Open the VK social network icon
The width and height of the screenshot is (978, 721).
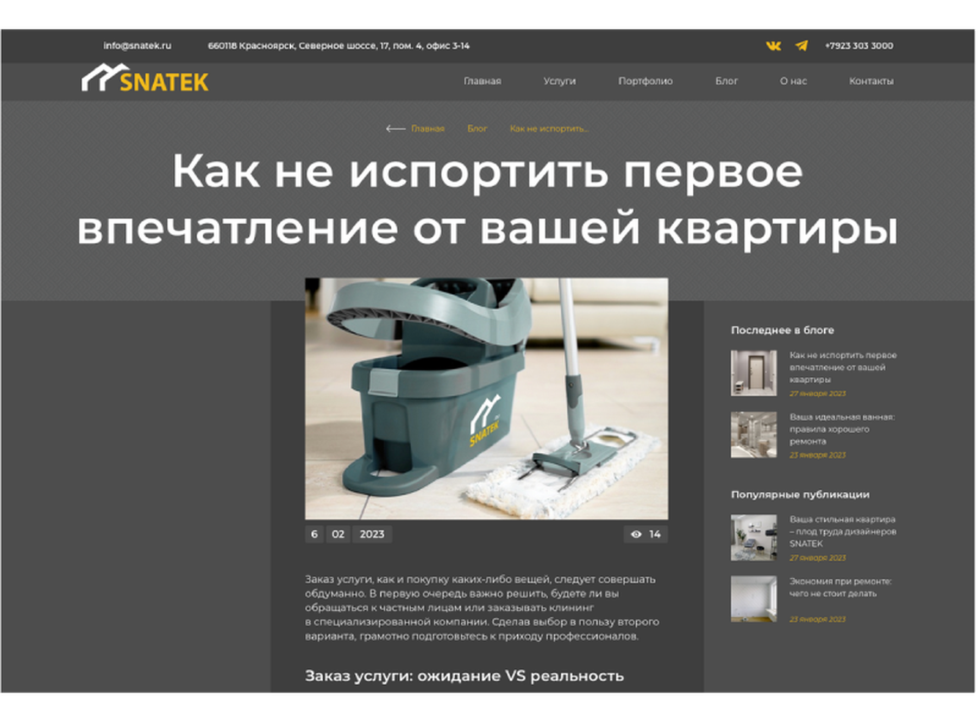point(773,46)
